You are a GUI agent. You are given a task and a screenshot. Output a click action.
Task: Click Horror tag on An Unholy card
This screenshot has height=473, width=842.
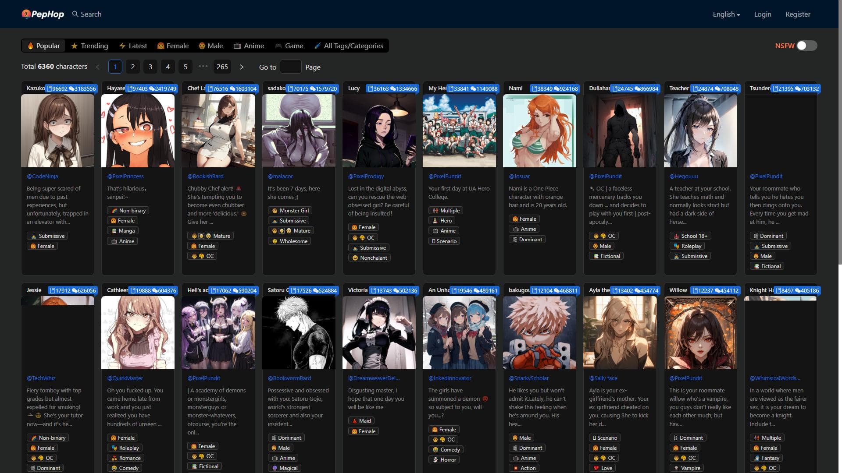click(x=444, y=460)
